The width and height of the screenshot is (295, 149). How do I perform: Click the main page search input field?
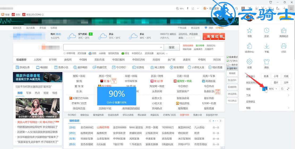click(x=113, y=47)
